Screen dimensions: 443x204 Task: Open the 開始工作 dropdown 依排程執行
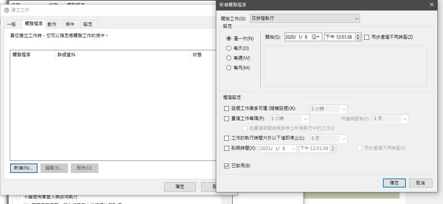pos(305,19)
